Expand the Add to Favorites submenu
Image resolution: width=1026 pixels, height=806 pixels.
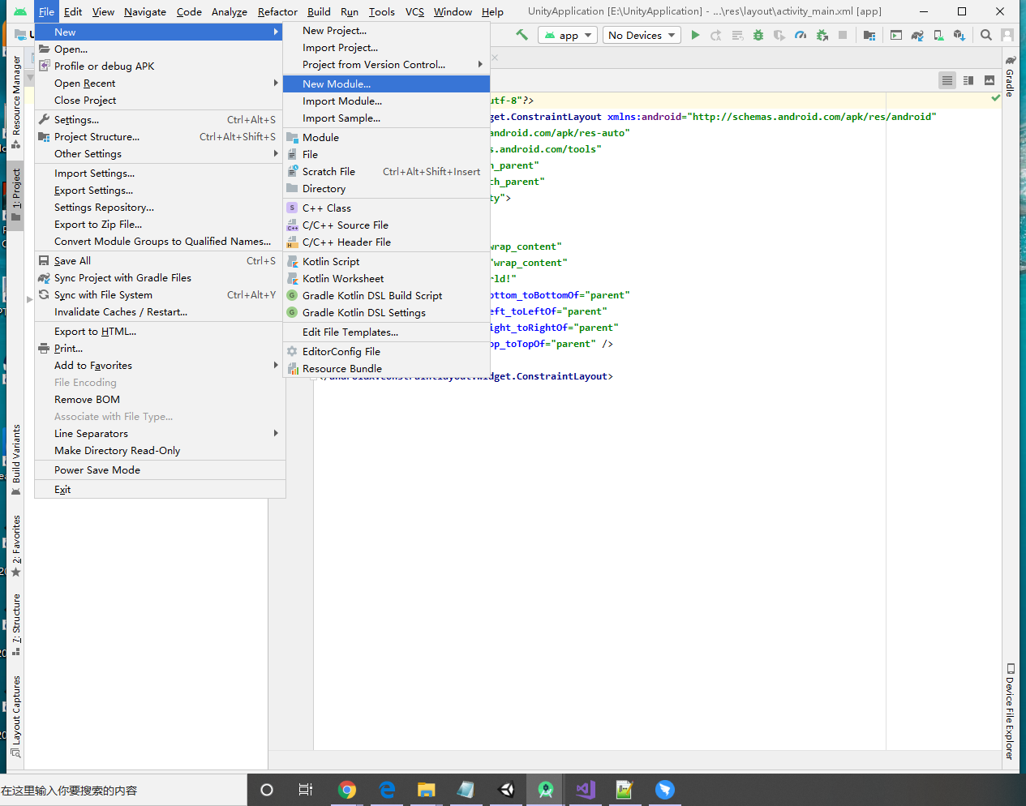pos(160,365)
